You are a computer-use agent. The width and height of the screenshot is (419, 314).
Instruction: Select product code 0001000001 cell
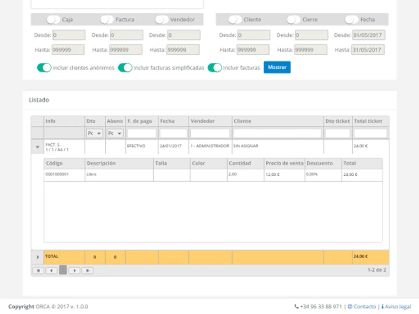tap(65, 175)
